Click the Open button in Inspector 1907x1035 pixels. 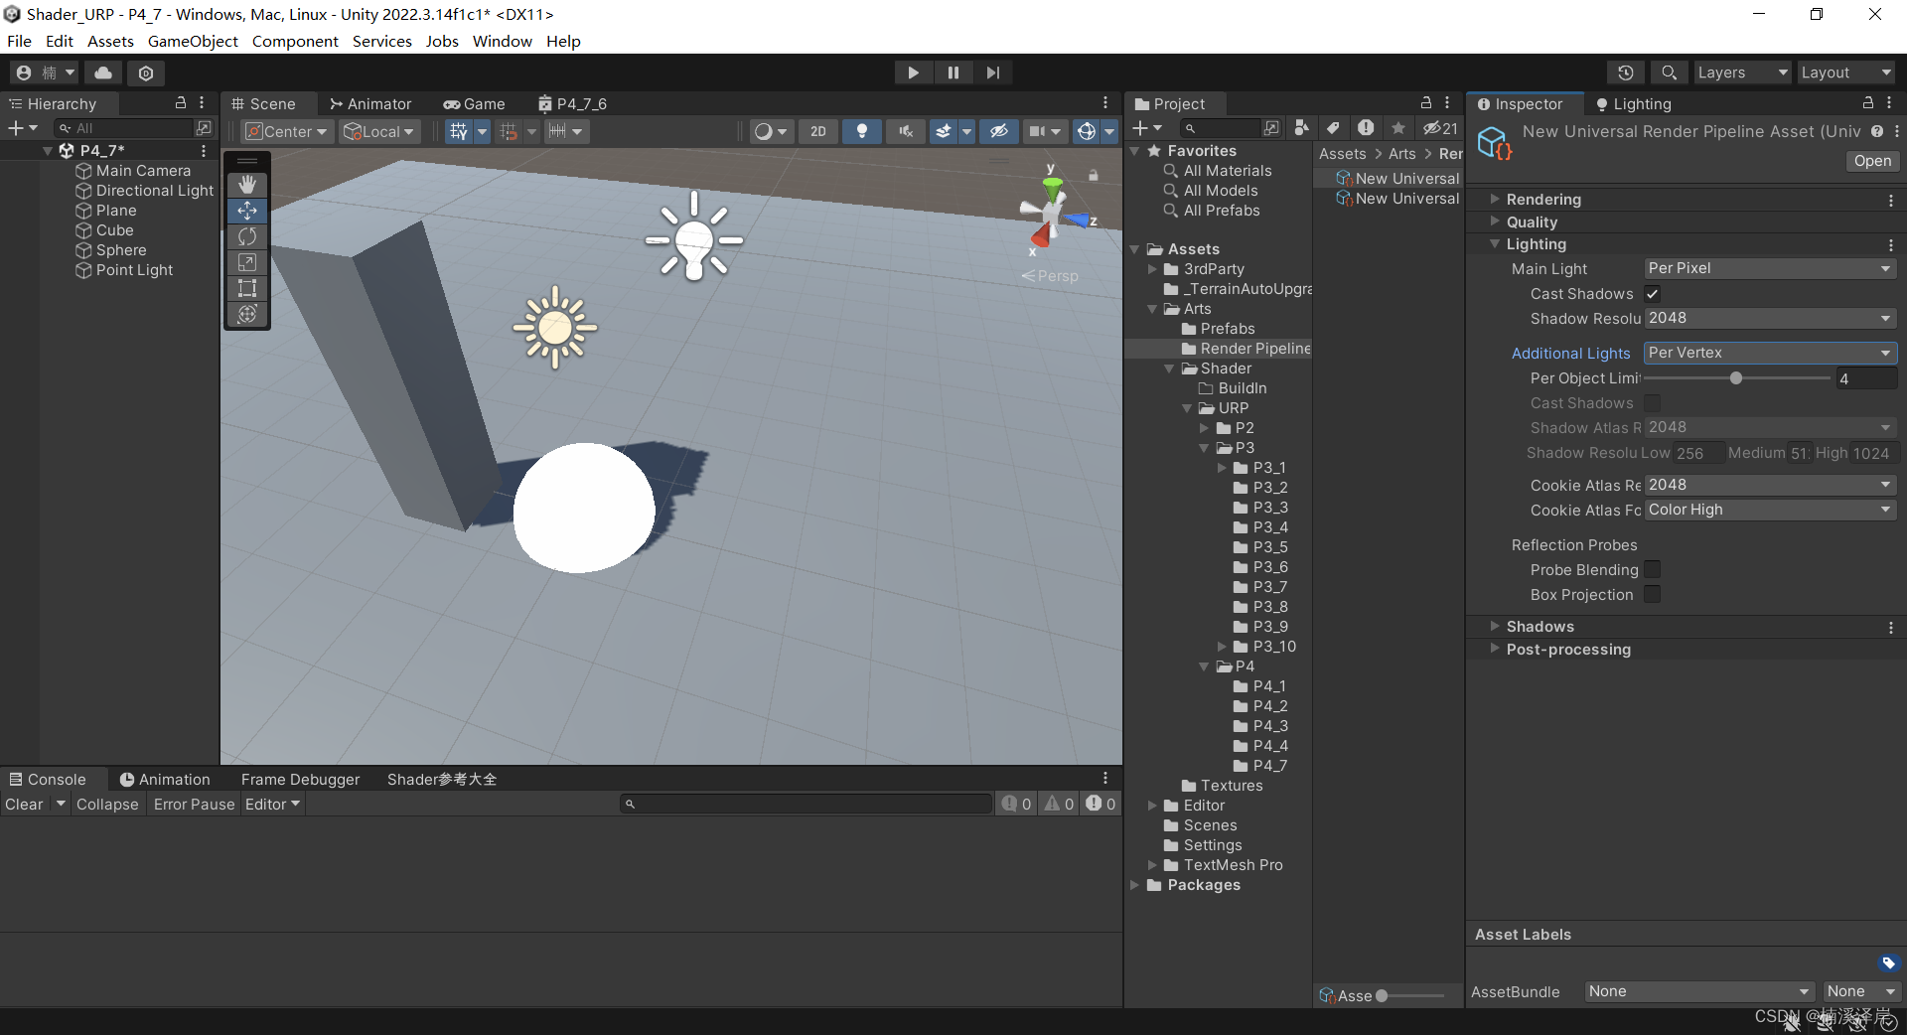coord(1872,161)
